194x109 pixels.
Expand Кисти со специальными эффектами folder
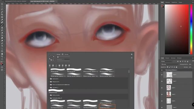(49, 85)
